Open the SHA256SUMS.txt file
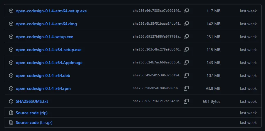This screenshot has width=265, height=131. (x=32, y=101)
